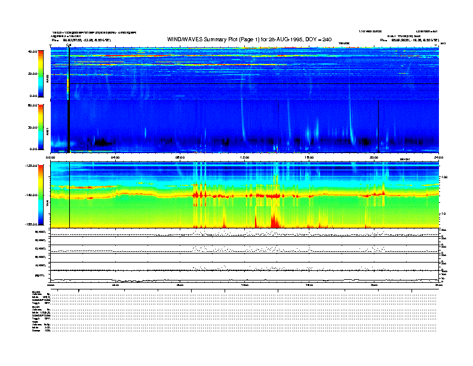Click the TNR vertical axis label
The height and width of the screenshot is (366, 473).
point(47,205)
